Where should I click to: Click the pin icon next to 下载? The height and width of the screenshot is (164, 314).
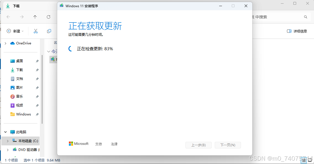click(x=37, y=70)
